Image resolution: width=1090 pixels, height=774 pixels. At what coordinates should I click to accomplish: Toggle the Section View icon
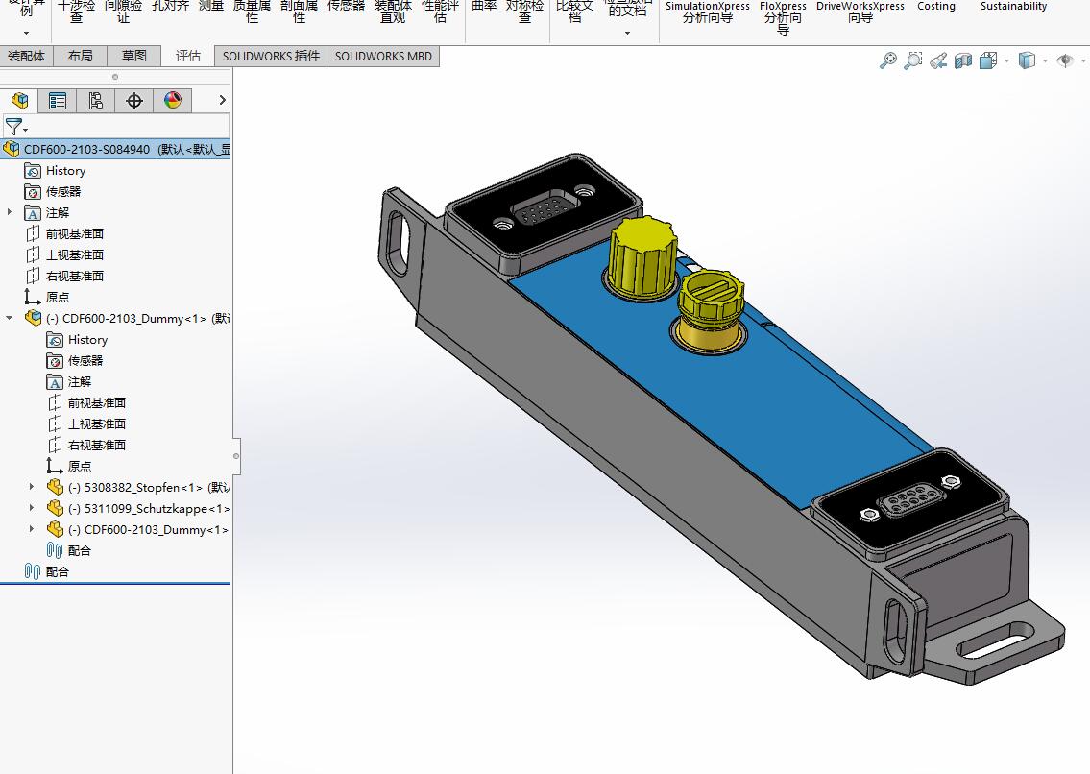pos(963,61)
